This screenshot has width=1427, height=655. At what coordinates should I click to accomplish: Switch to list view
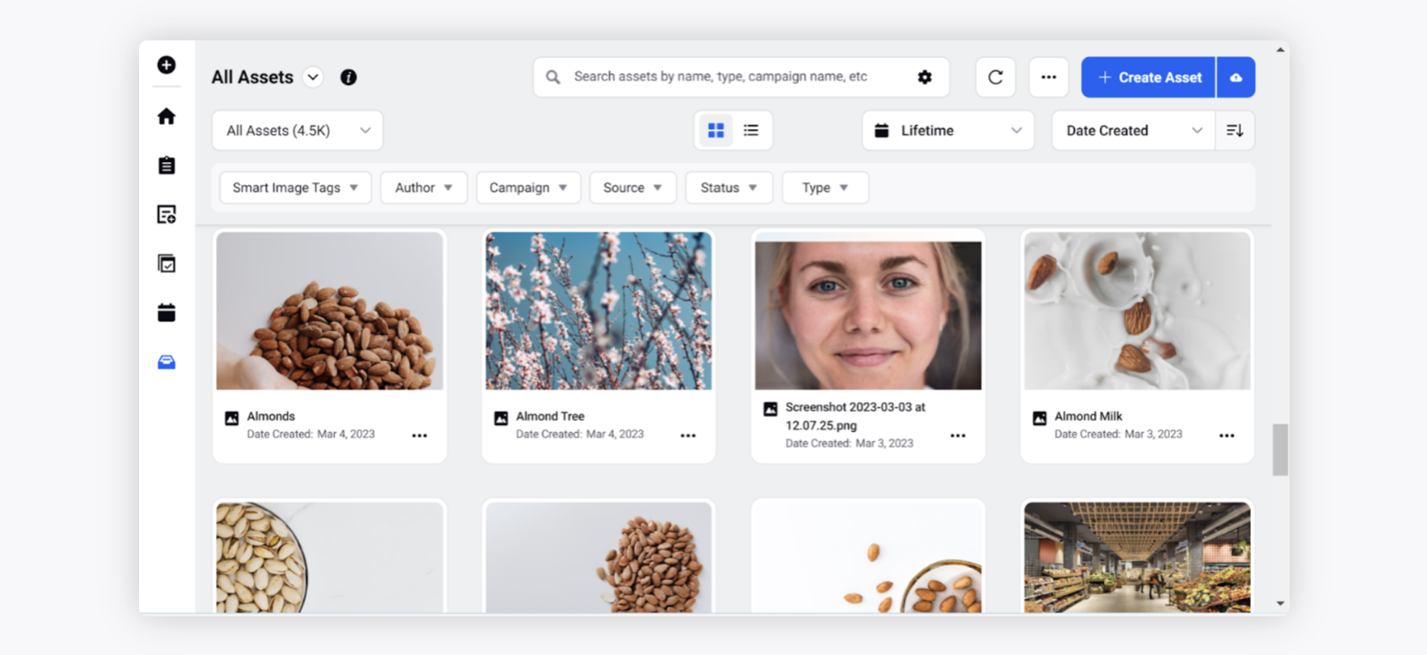pyautogui.click(x=751, y=130)
